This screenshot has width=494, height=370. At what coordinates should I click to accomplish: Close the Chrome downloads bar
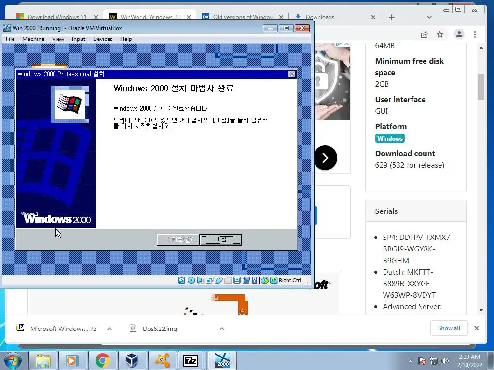point(476,328)
